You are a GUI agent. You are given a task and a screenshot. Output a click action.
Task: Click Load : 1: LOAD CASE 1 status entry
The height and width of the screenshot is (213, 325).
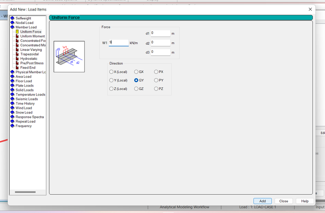coord(258,207)
